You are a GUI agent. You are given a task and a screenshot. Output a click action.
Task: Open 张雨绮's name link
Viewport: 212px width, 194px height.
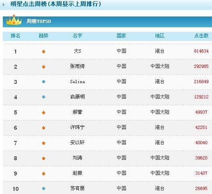click(77, 66)
